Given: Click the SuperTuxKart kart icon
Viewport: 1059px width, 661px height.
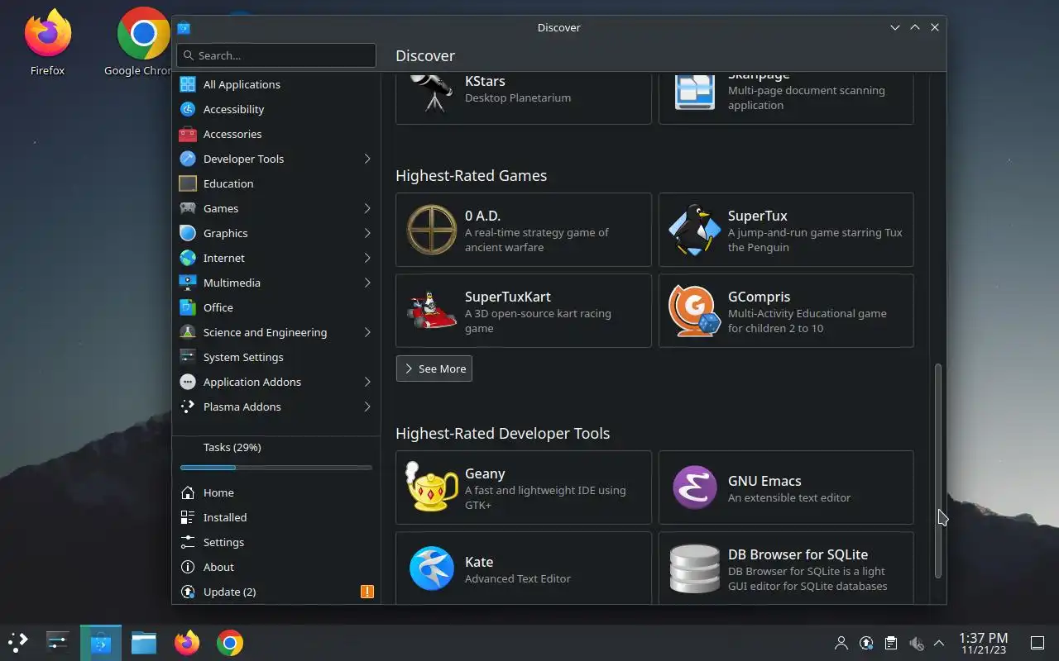Looking at the screenshot, I should [x=432, y=311].
